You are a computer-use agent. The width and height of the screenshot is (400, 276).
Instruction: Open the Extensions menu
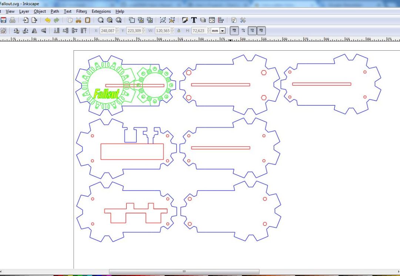coord(101,11)
